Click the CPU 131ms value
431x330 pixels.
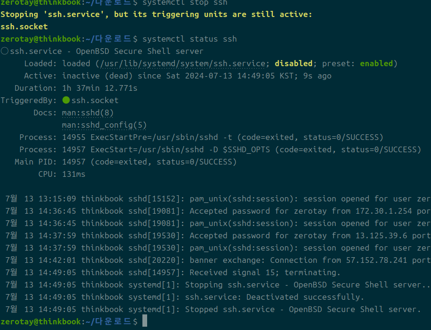(74, 174)
